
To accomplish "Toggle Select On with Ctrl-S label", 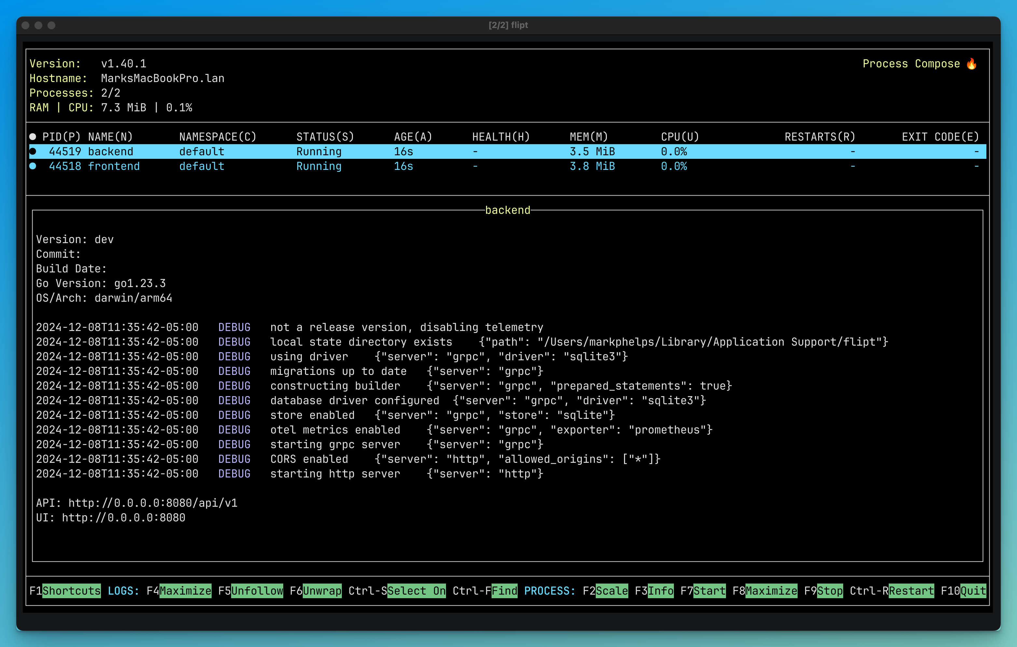I will pyautogui.click(x=416, y=590).
